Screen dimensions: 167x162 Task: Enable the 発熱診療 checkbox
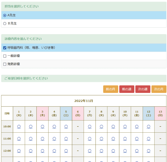pyautogui.click(x=5, y=64)
